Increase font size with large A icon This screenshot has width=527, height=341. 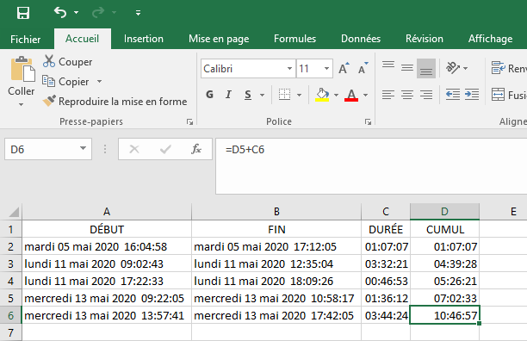344,69
